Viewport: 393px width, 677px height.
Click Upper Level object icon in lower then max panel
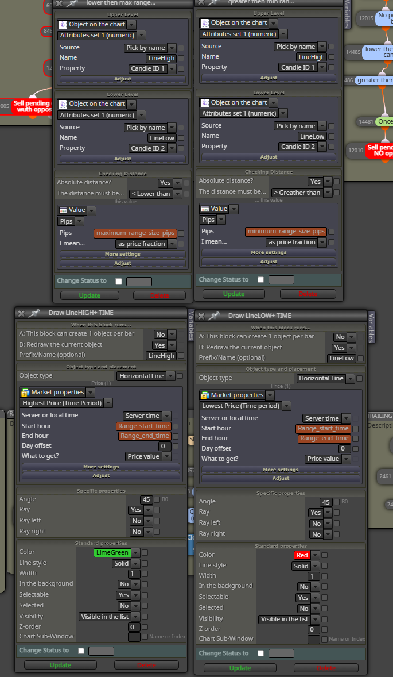63,24
